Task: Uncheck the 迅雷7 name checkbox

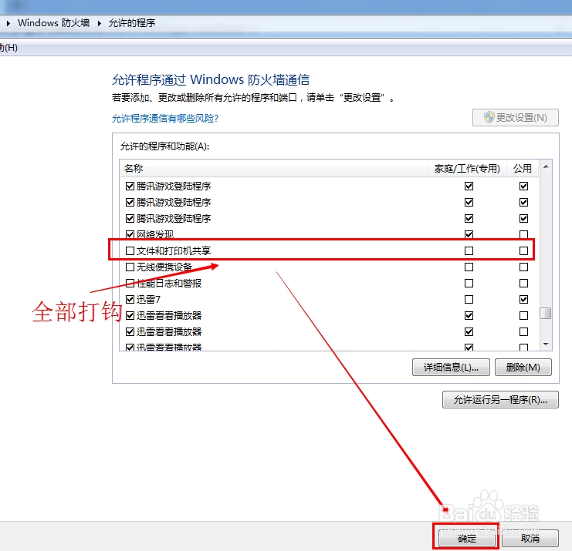Action: (x=130, y=299)
